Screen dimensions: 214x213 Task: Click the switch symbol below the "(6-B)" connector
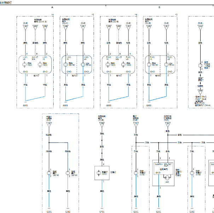tap(200, 65)
